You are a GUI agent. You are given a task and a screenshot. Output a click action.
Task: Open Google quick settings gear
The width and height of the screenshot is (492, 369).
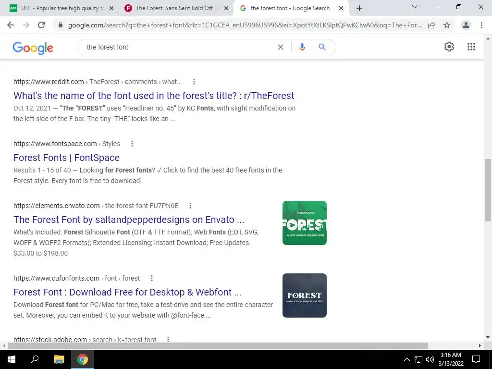[449, 47]
